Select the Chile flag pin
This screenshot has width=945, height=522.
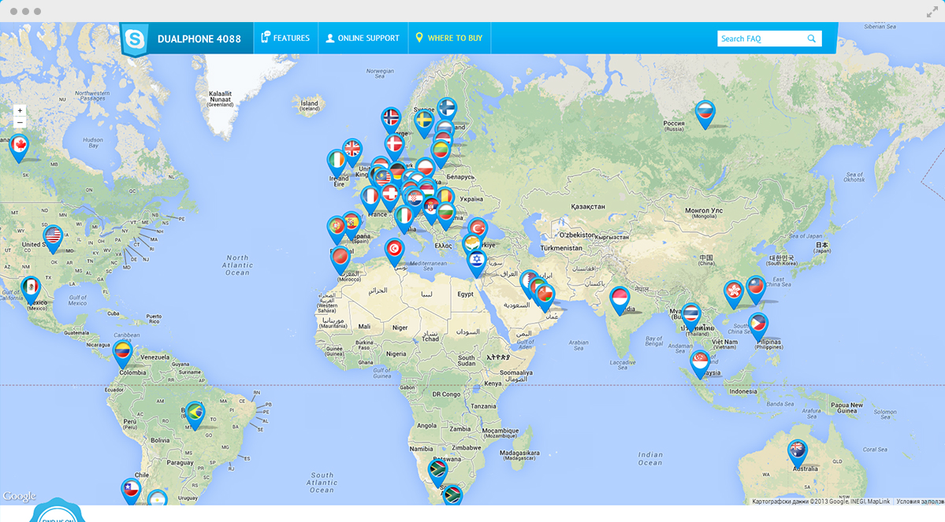[x=131, y=491]
